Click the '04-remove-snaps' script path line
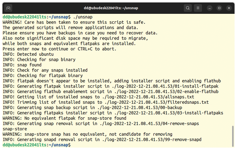Screen dimensions: 237x150 click(101, 124)
